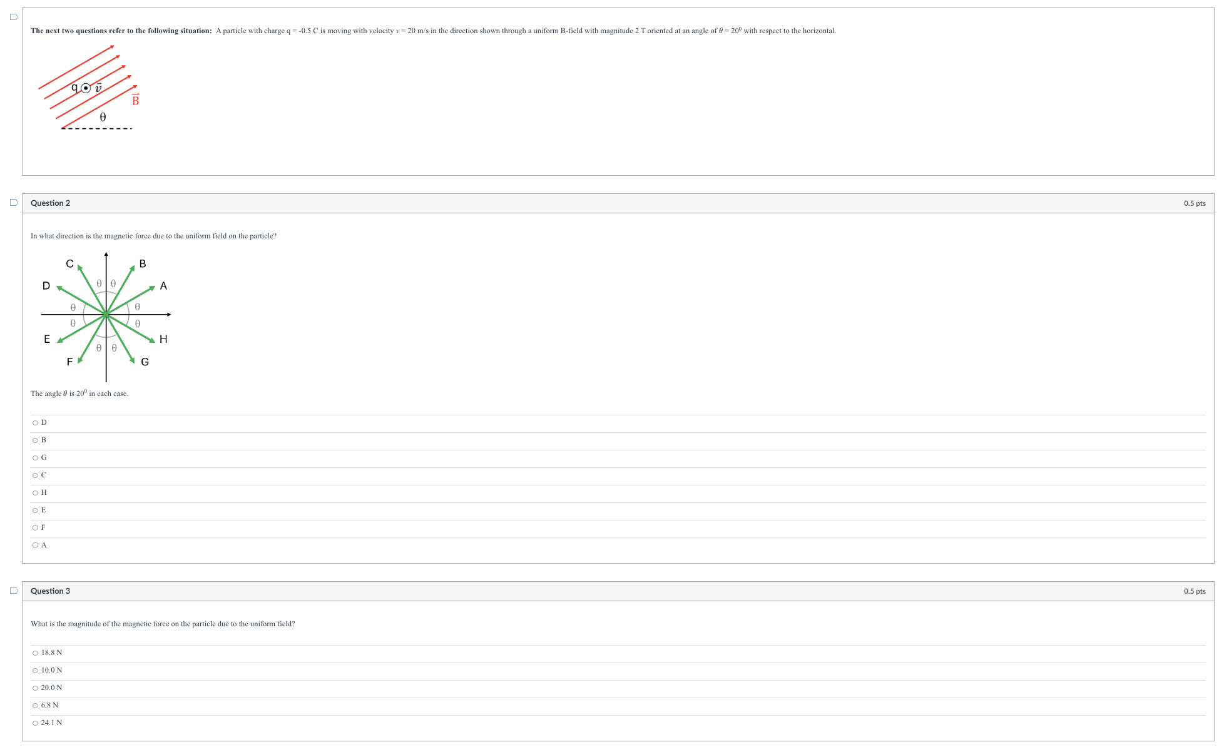
Task: Choose option G for force direction
Action: coord(35,458)
